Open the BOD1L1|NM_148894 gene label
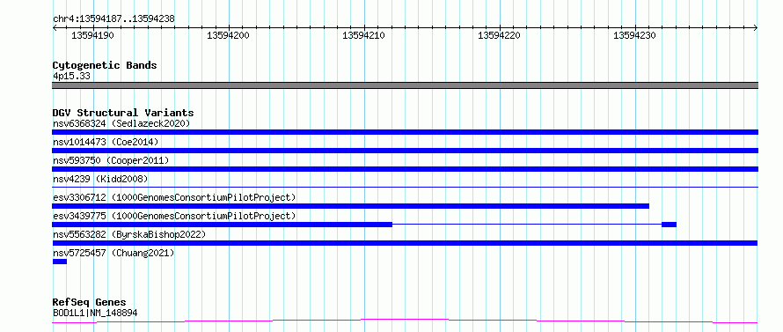This screenshot has width=783, height=332. [95, 313]
